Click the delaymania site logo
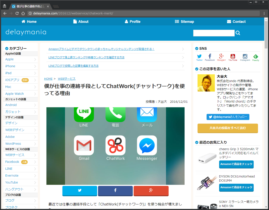 26,32
